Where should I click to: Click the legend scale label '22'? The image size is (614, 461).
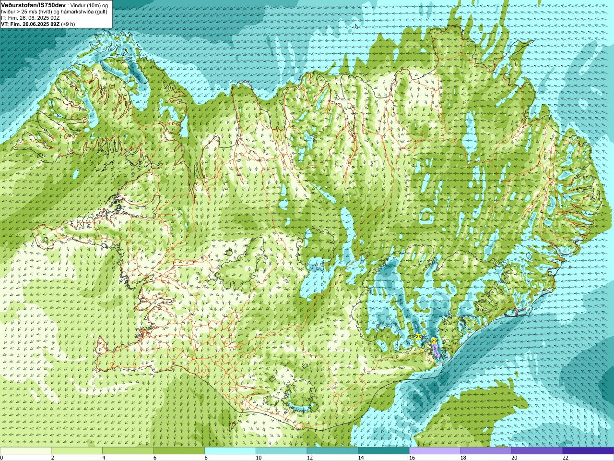pyautogui.click(x=566, y=458)
